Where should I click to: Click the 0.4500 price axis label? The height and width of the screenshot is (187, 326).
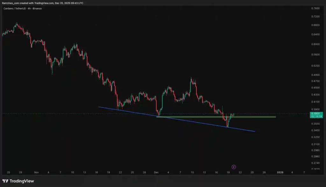[x=315, y=88]
